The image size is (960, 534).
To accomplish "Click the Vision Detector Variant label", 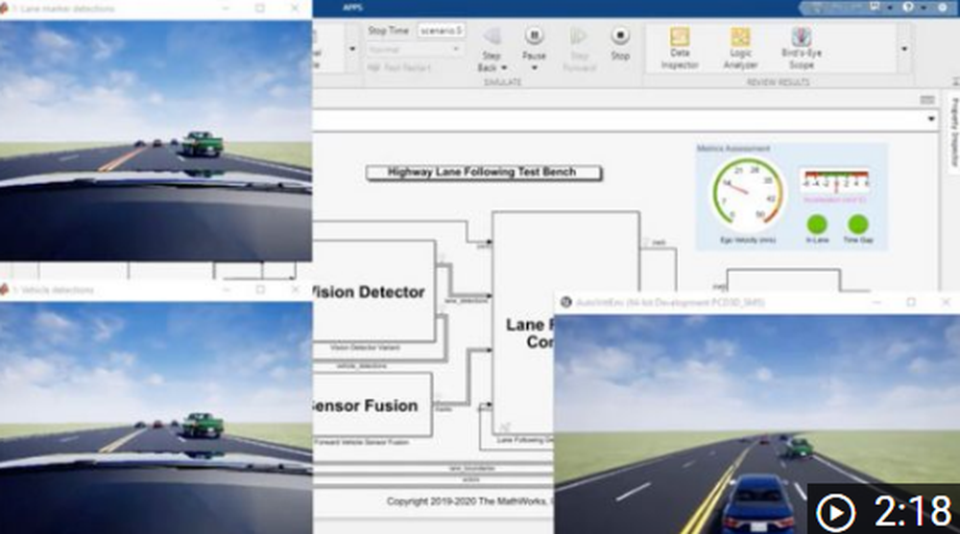I will coord(365,347).
